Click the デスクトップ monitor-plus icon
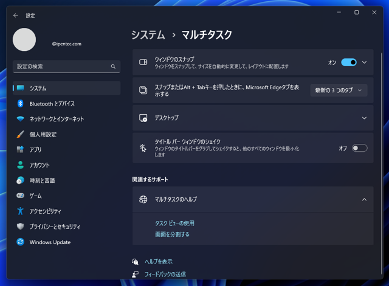Viewport: 389px width, 286px height. coord(143,118)
